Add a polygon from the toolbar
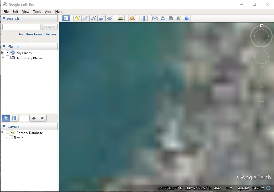Viewport: 274px width, 192px height. tap(85, 18)
